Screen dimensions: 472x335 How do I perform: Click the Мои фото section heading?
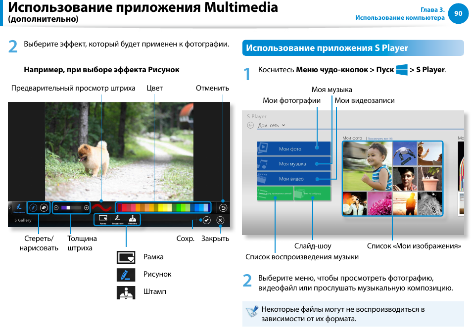point(352,138)
